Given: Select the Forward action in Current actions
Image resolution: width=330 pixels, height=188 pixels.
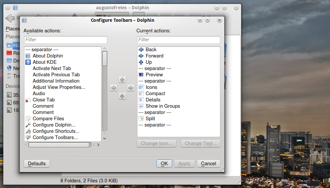Looking at the screenshot, I should coord(178,56).
